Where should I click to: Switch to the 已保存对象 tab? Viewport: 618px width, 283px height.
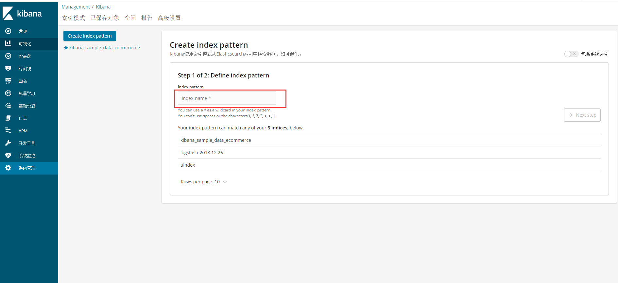[105, 18]
